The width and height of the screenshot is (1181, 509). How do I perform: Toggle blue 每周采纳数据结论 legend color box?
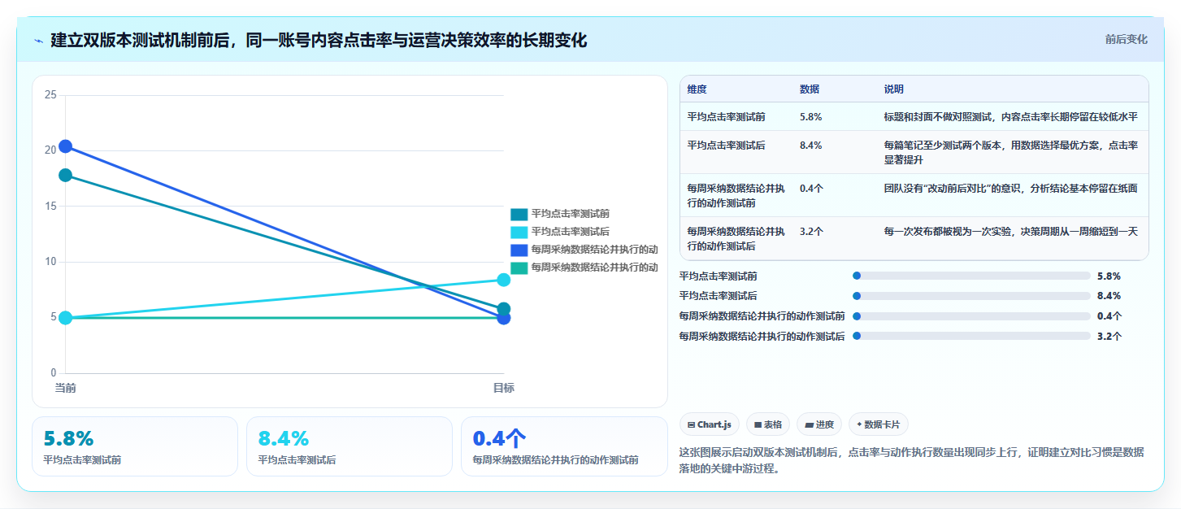[519, 249]
